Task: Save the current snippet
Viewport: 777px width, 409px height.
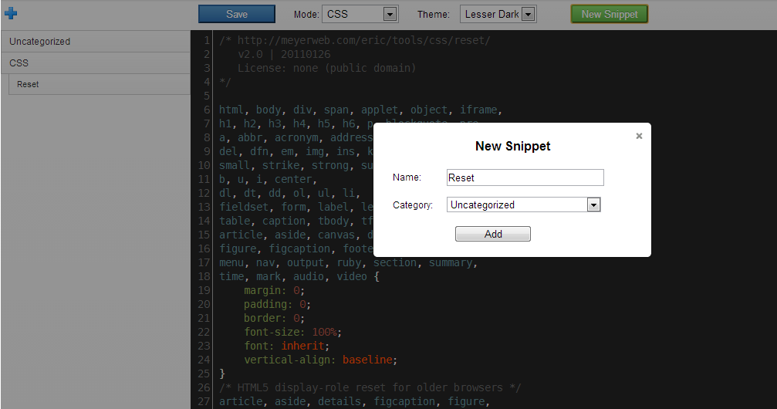Action: tap(237, 15)
